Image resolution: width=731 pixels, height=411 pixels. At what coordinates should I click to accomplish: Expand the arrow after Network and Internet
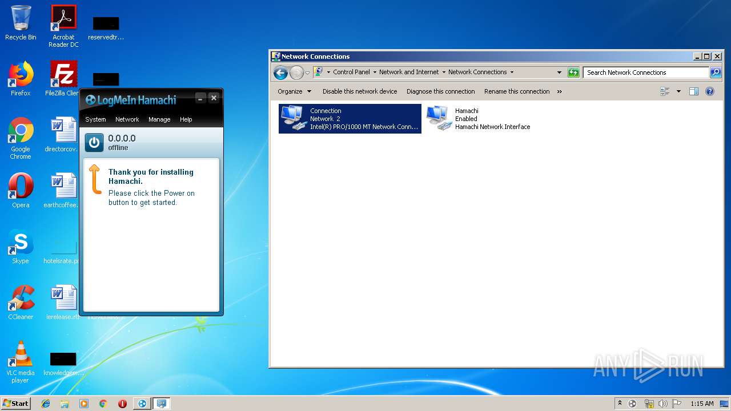click(x=444, y=72)
